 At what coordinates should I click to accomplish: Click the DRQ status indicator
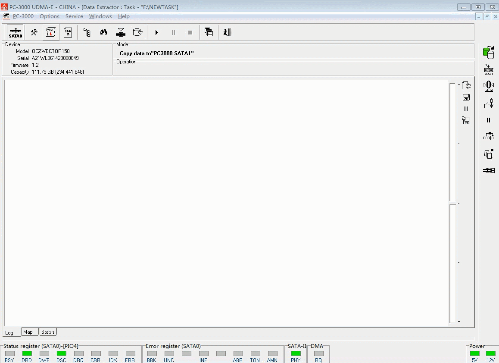(78, 354)
